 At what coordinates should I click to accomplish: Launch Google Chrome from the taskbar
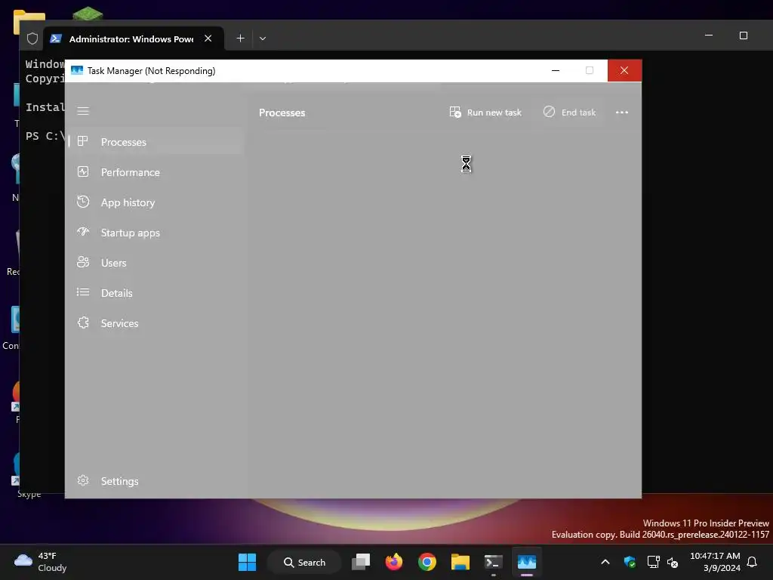tap(427, 562)
